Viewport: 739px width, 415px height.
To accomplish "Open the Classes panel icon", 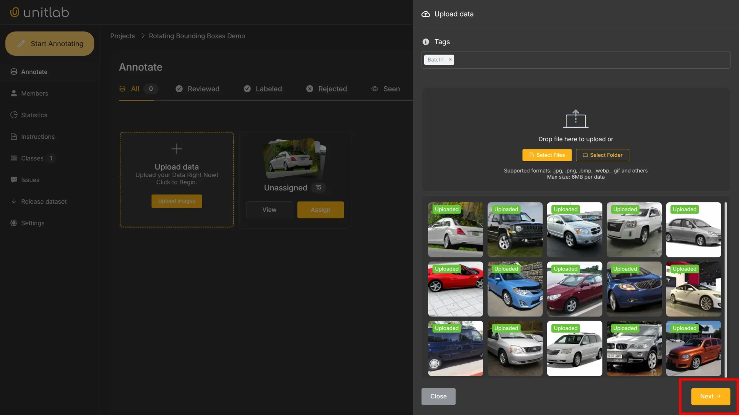I will pyautogui.click(x=14, y=158).
